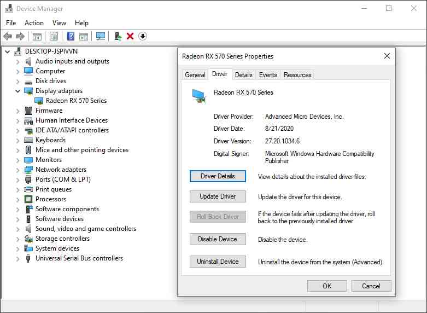Image resolution: width=427 pixels, height=313 pixels.
Task: Click Scan for hardware changes monitor icon
Action: [x=101, y=36]
